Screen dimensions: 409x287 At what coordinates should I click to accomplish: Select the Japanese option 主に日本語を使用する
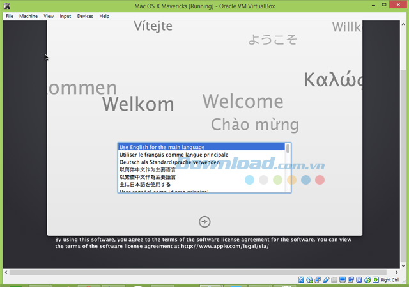[201, 185]
